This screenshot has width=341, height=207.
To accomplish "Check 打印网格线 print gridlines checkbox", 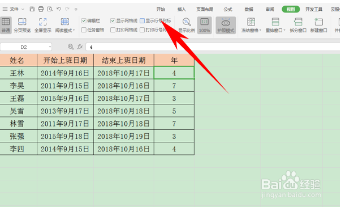I will 113,29.
